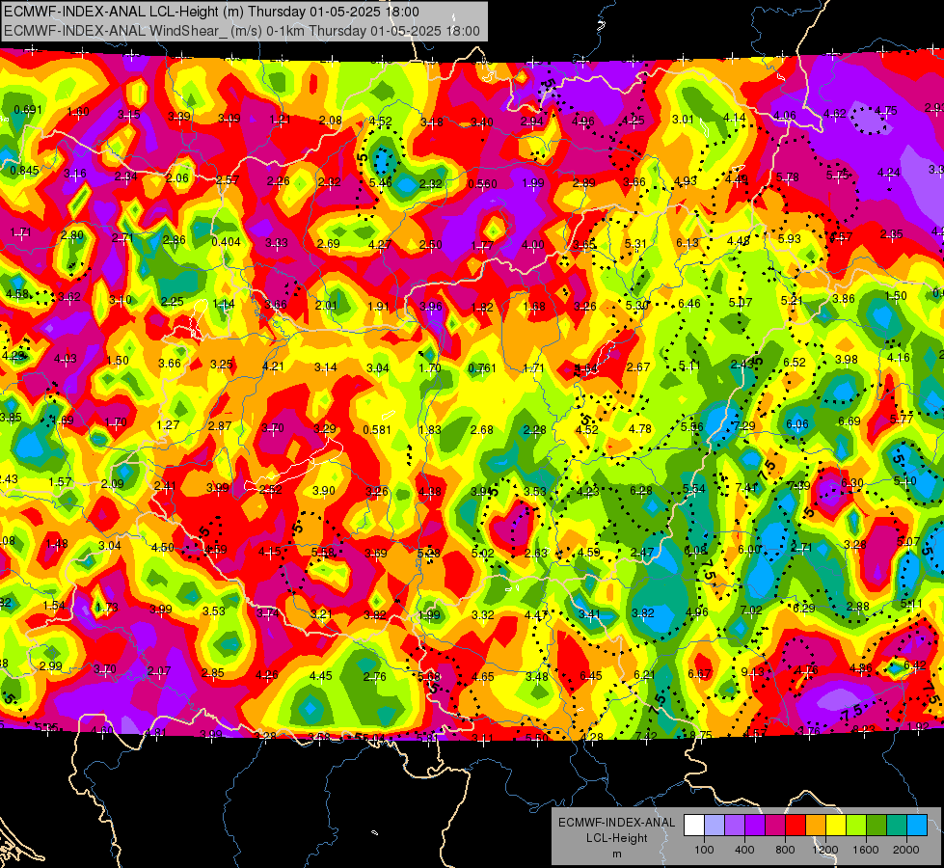Click the white legend color swatch
Image resolution: width=944 pixels, height=868 pixels.
[694, 825]
